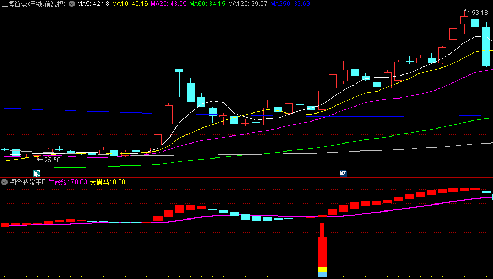Click the 53.18 high price label

[x=480, y=13]
